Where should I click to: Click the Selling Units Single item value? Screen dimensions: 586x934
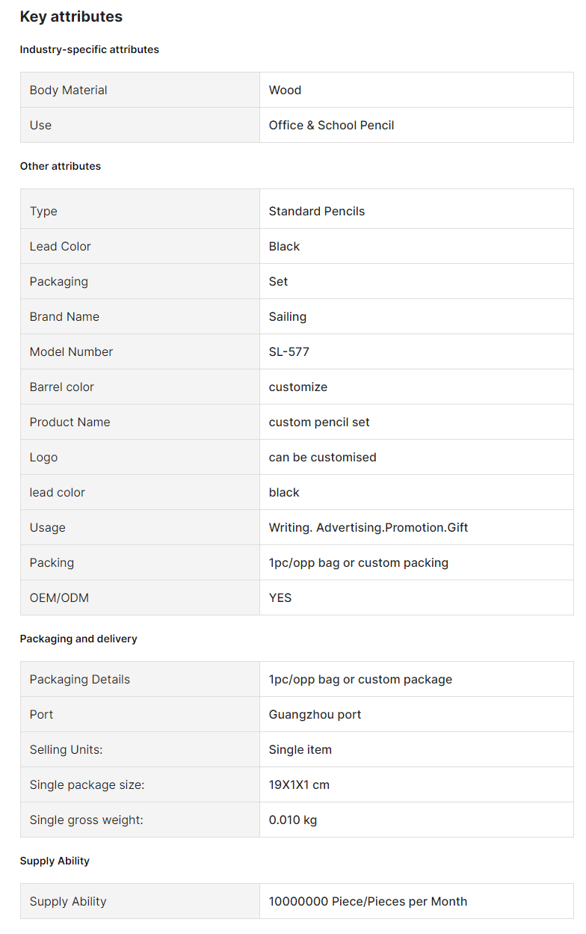point(300,749)
